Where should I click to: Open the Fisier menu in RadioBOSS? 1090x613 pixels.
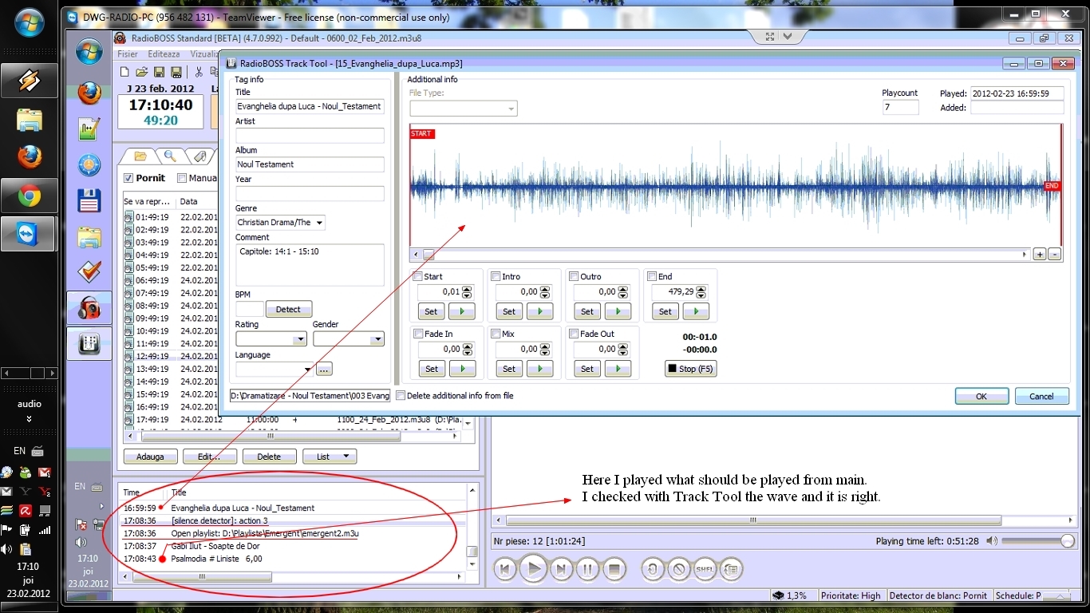point(128,54)
